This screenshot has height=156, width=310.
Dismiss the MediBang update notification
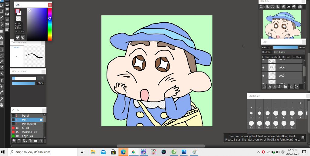[303, 138]
